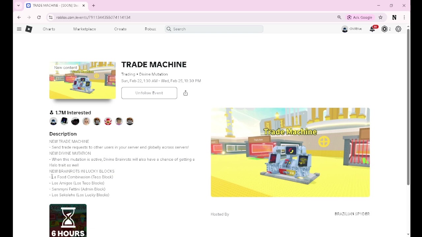The height and width of the screenshot is (237, 422).
Task: Click the Los Sekolahs (Los Lucky Blocks) line
Action: pos(79,195)
